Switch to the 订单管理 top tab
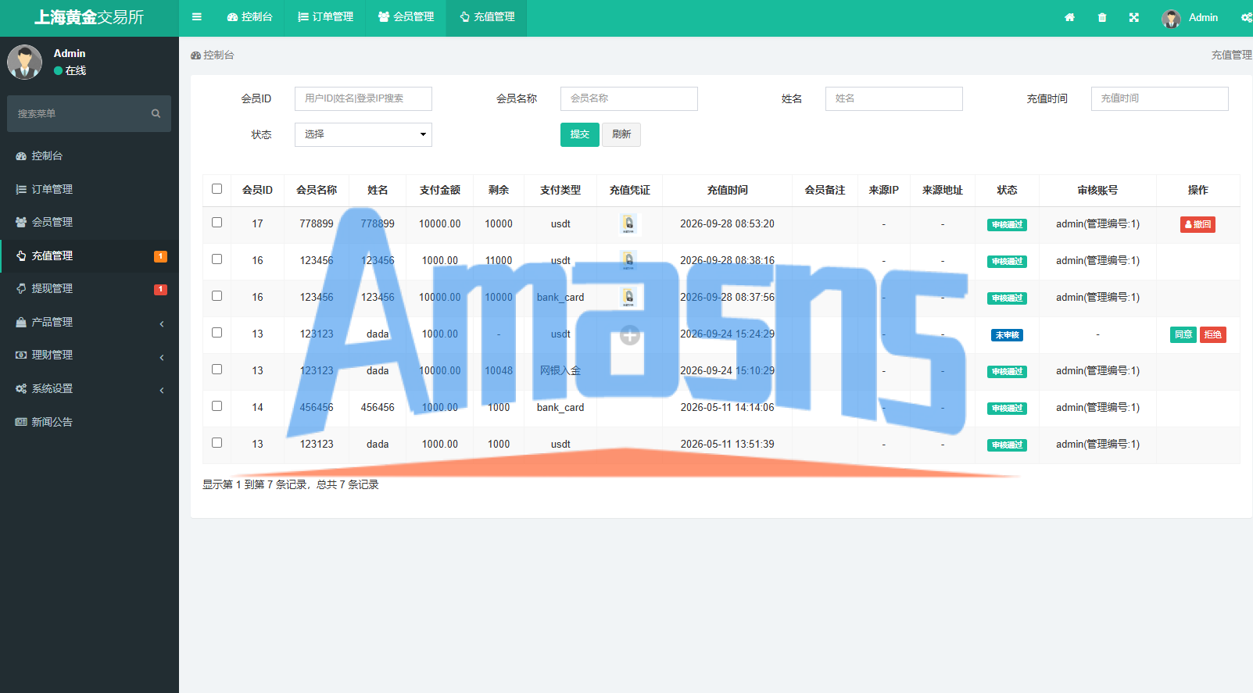The image size is (1253, 693). 325,17
